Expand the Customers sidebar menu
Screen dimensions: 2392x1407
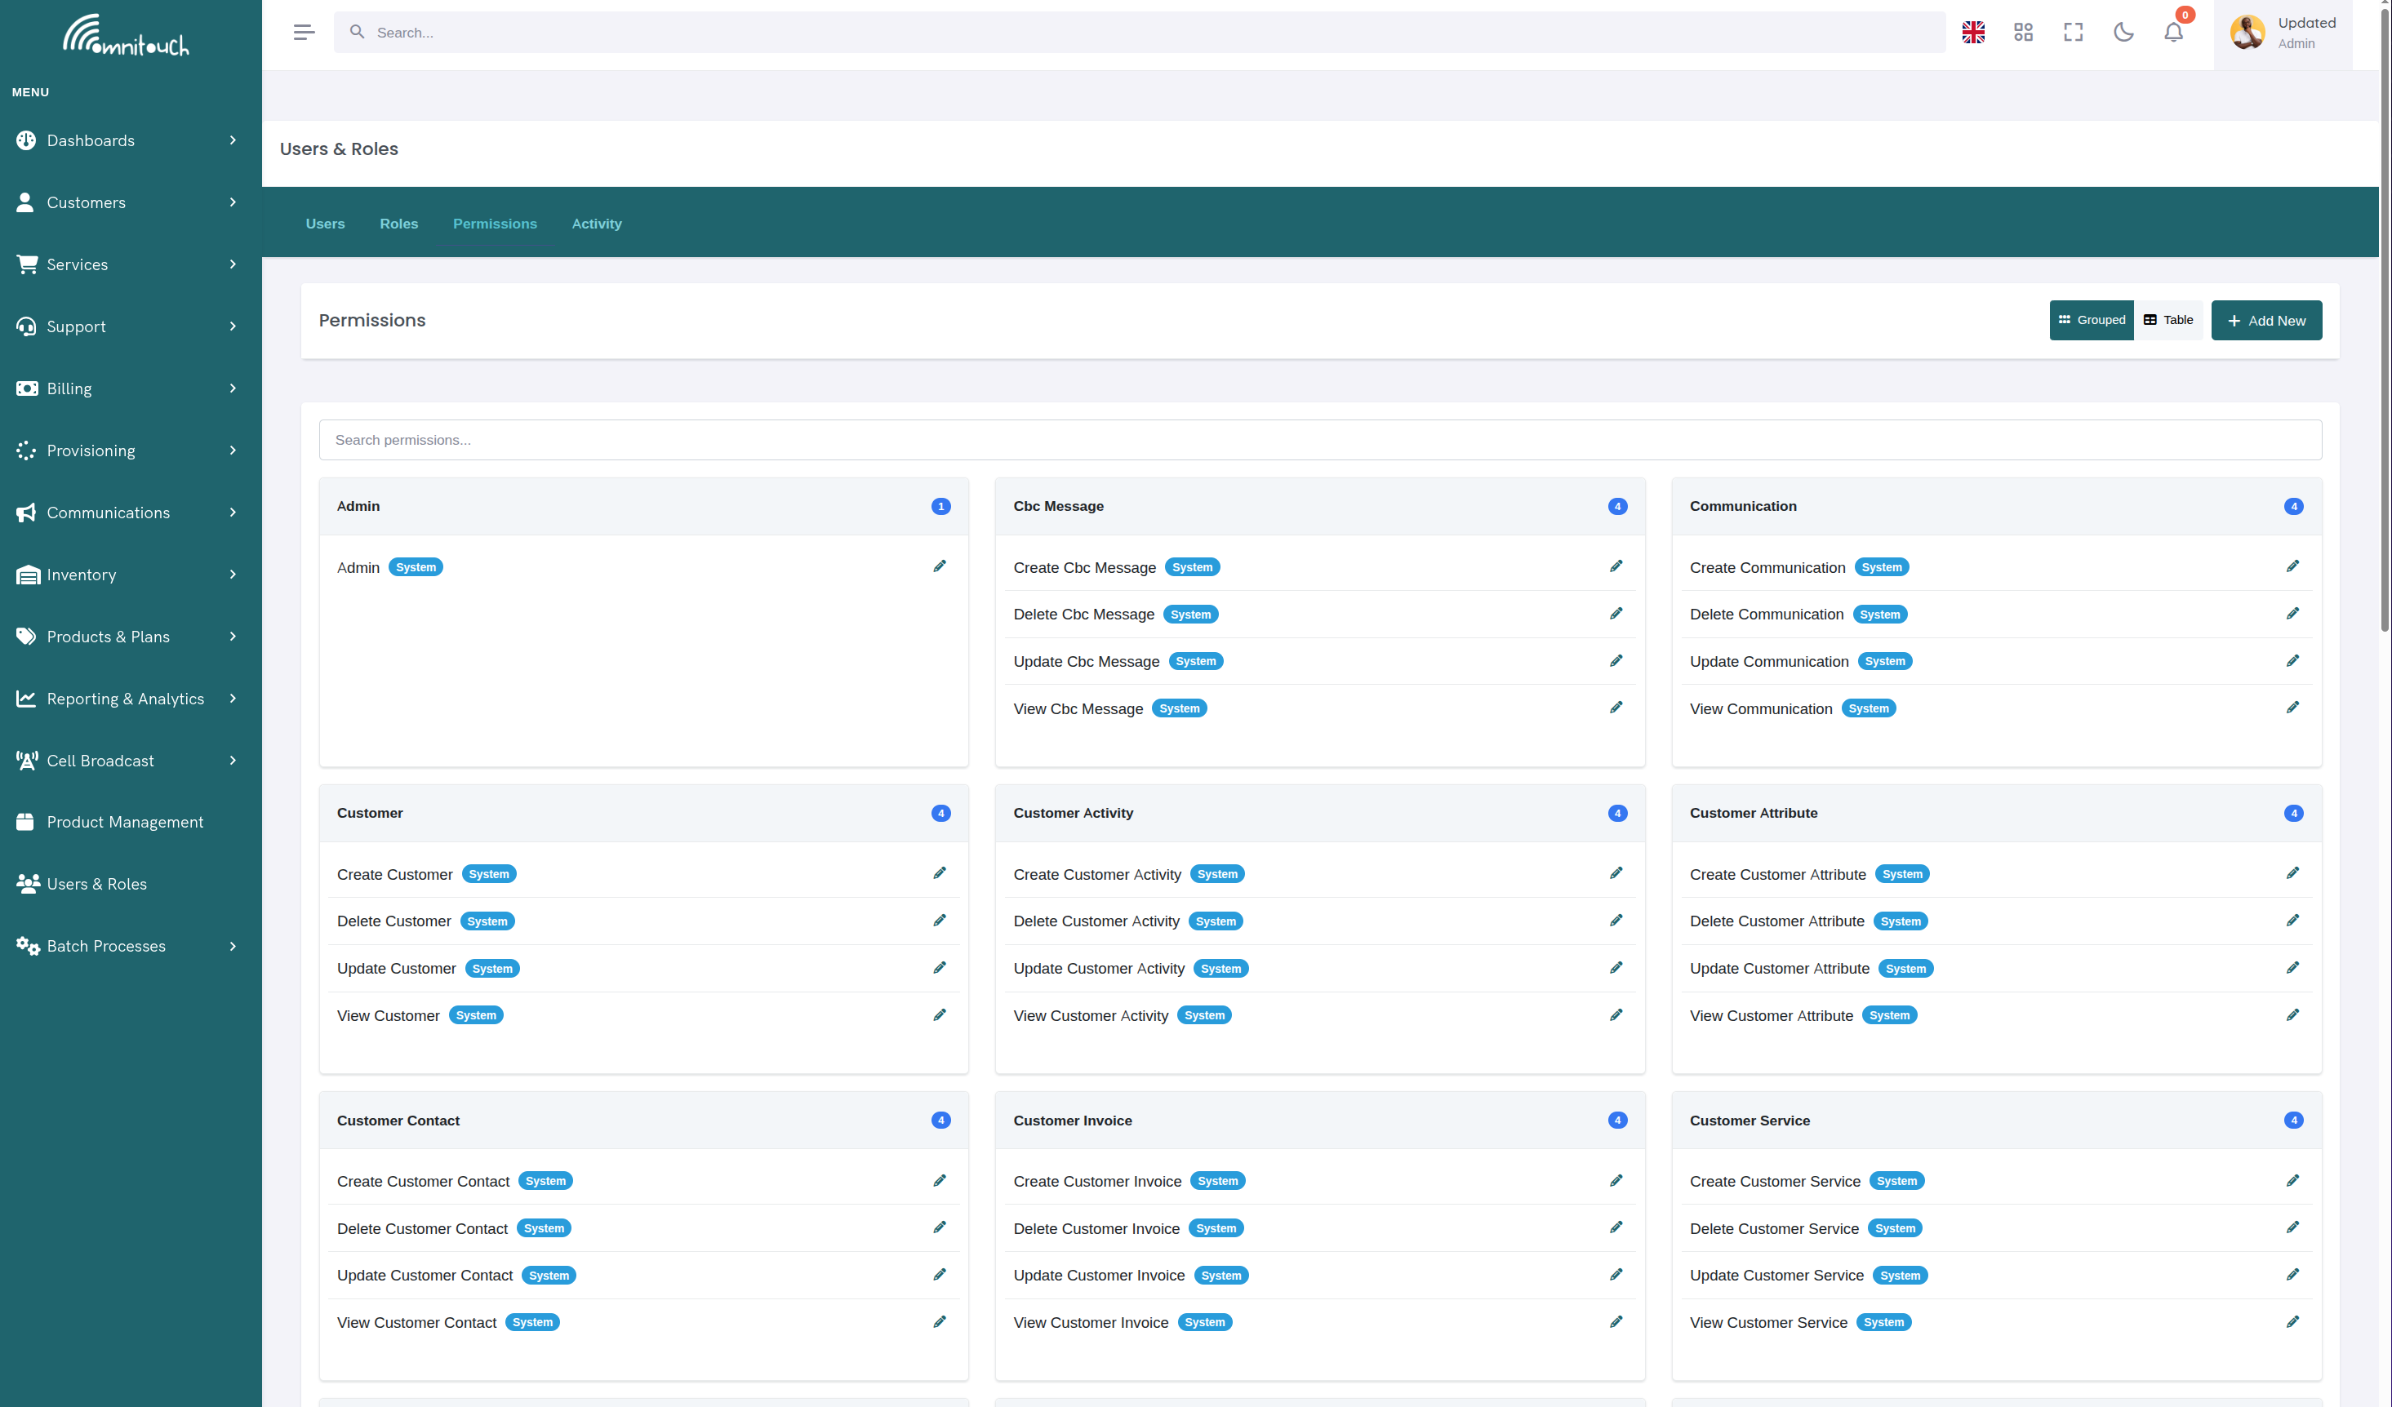click(x=87, y=202)
